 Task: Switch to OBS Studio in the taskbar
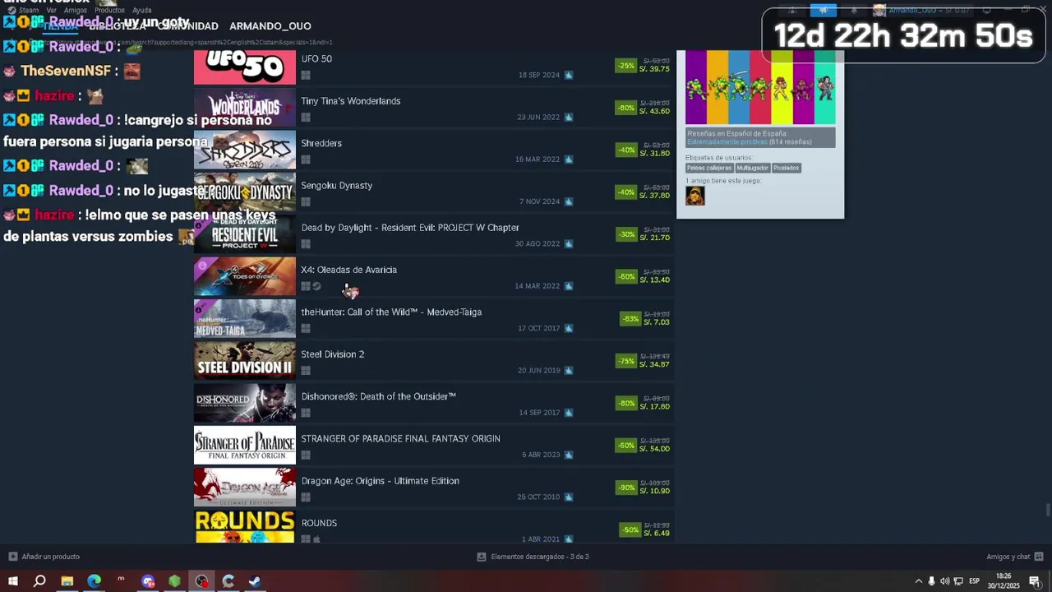tap(202, 581)
